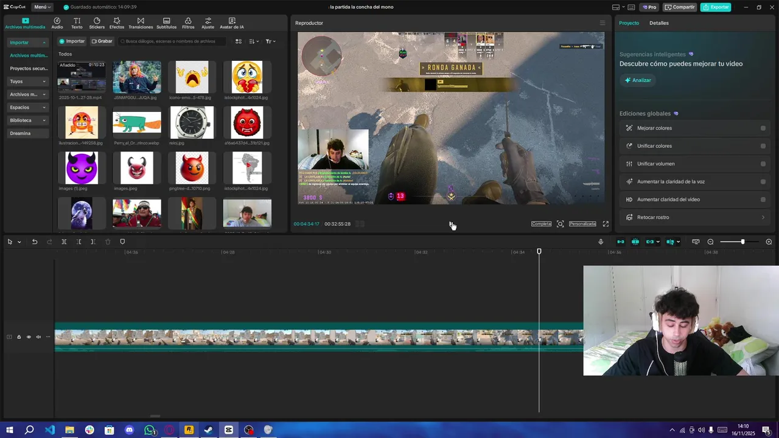This screenshot has height=438, width=779.
Task: Click the Importar button
Action: click(72, 41)
